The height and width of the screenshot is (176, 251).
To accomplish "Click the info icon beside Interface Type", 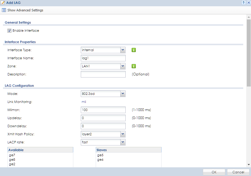I will [x=134, y=50].
